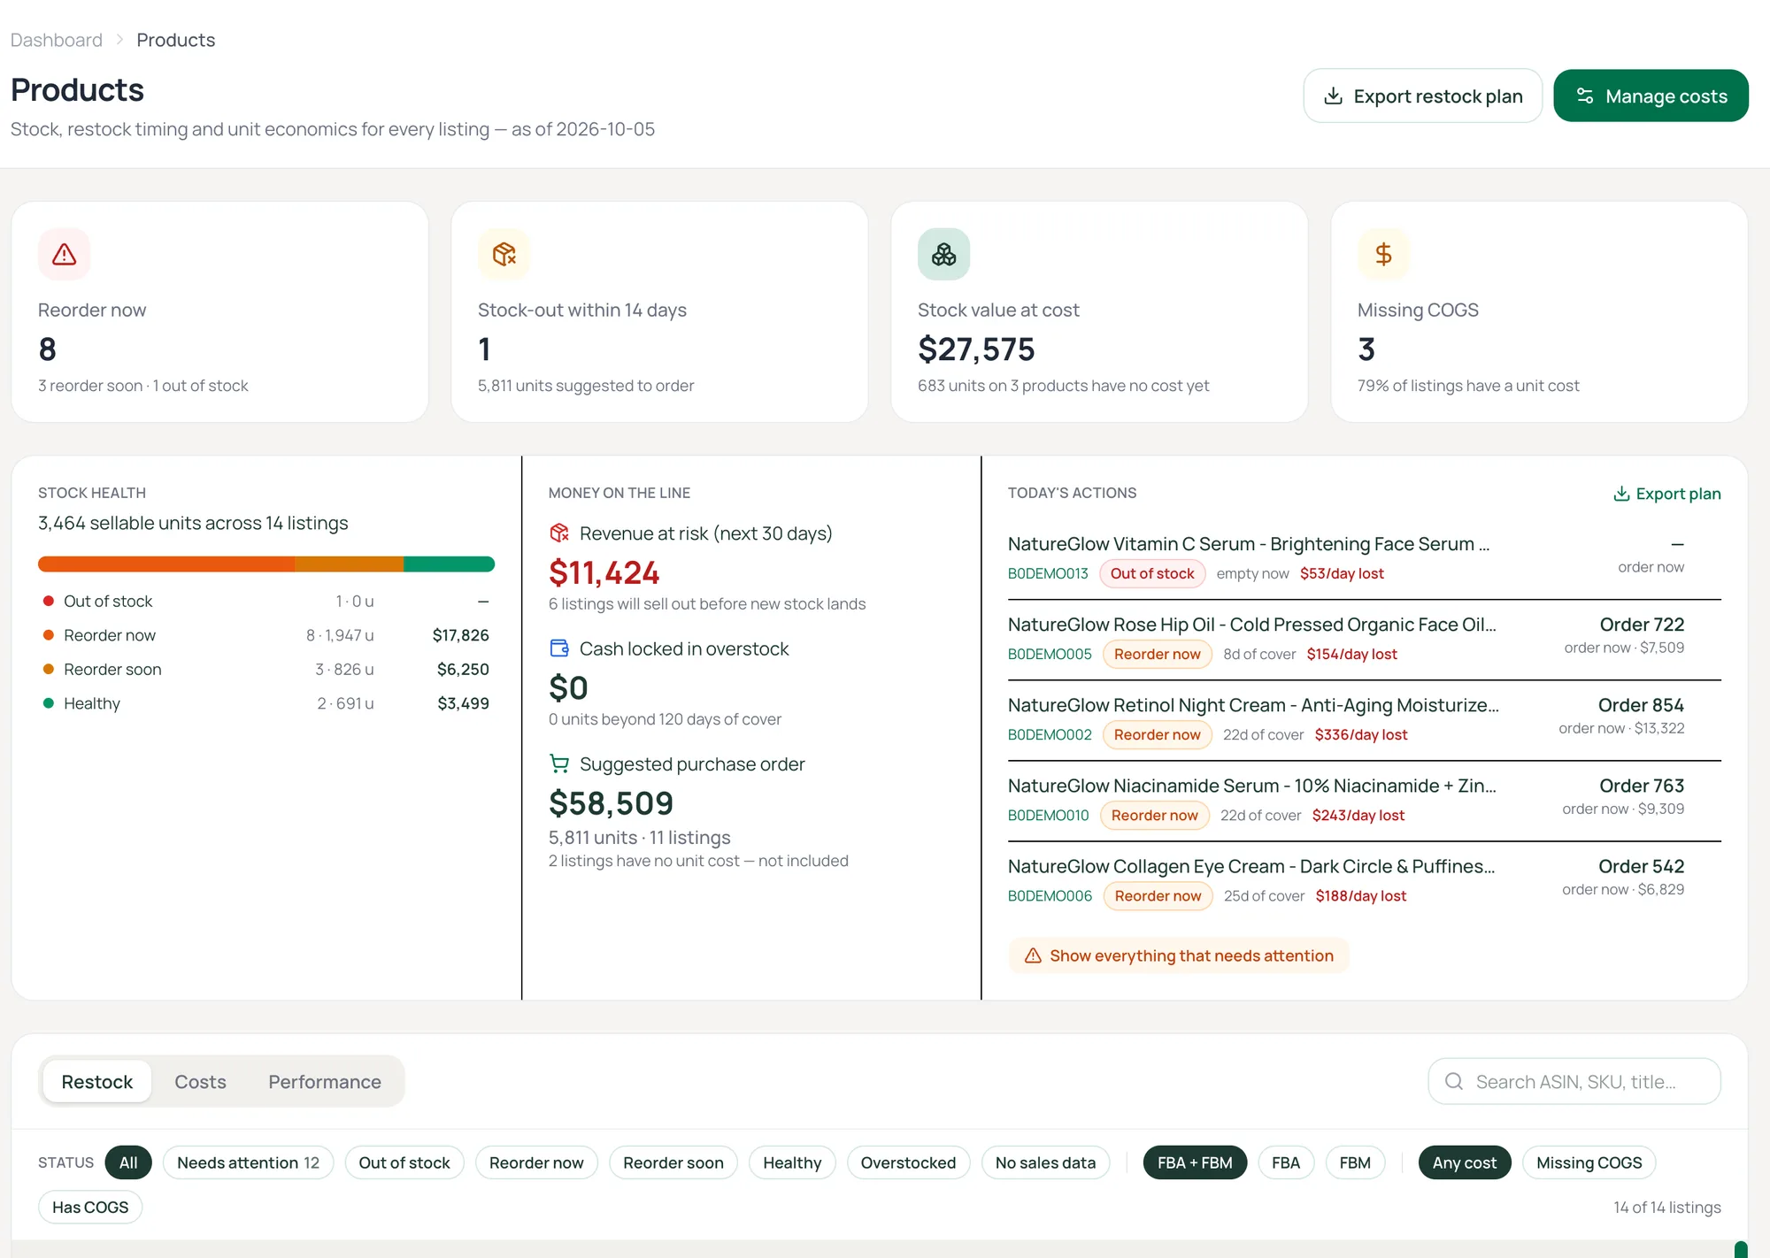Open B0DEMO013 ASIN link
This screenshot has height=1258, width=1770.
tap(1048, 573)
